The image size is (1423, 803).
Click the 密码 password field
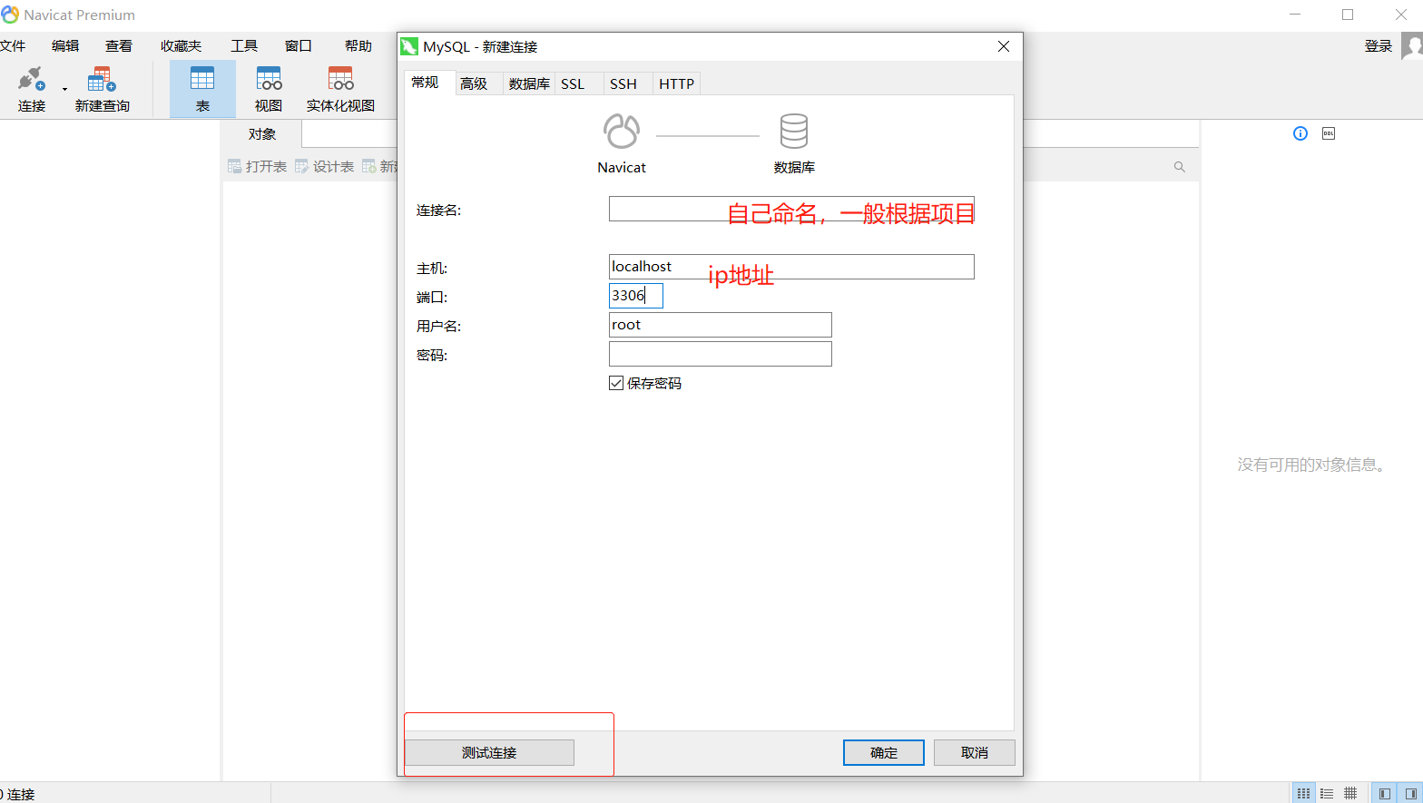click(x=721, y=354)
